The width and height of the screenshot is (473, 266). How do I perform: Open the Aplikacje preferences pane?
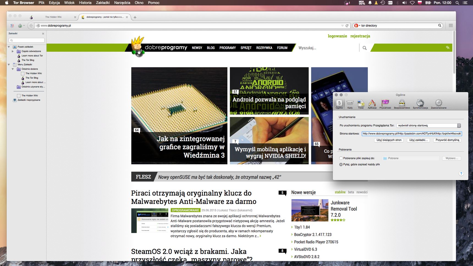tap(372, 104)
